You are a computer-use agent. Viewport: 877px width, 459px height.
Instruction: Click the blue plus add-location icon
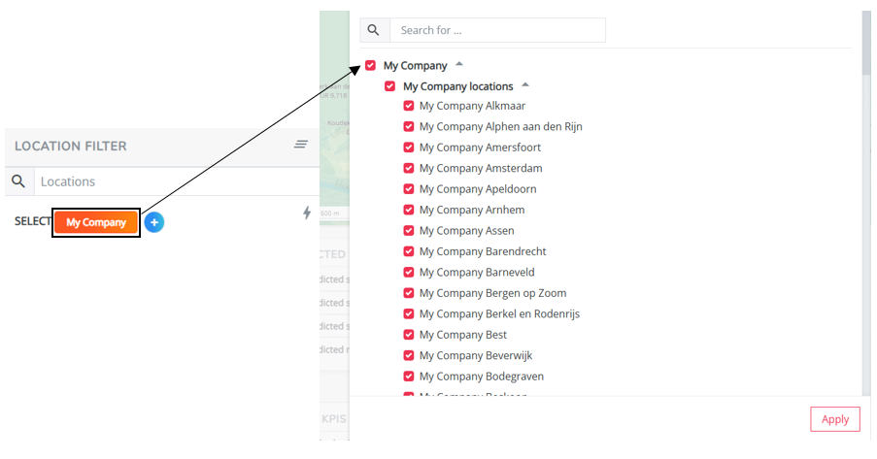pyautogui.click(x=154, y=222)
